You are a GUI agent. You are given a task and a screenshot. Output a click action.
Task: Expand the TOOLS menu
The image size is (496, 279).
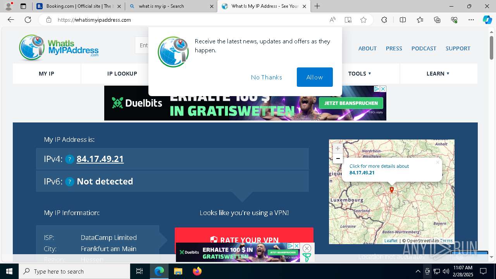360,74
